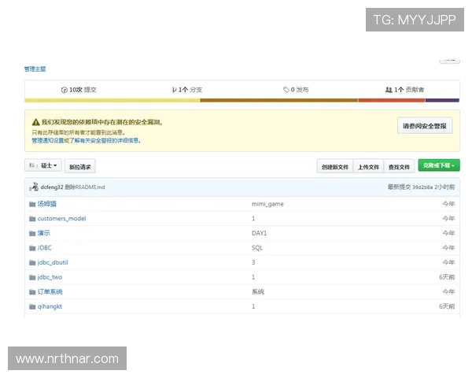Screen dimensions: 472x378
Task: Click 查找文件 button
Action: pyautogui.click(x=399, y=167)
